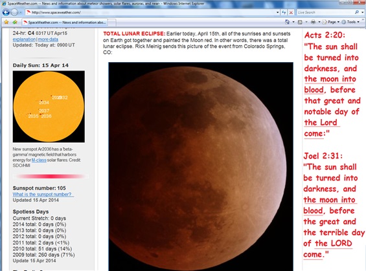Click the Home page icon
The width and height of the screenshot is (366, 271).
288,22
